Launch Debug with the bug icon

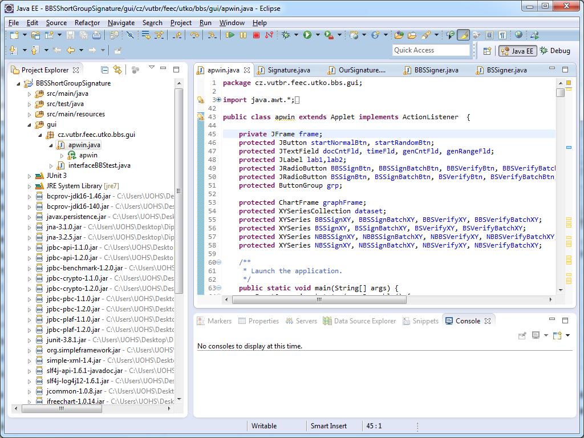point(286,35)
